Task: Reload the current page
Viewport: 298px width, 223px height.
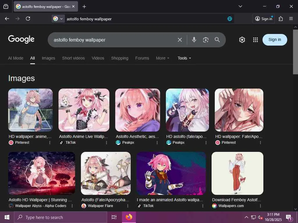Action: 28,19
